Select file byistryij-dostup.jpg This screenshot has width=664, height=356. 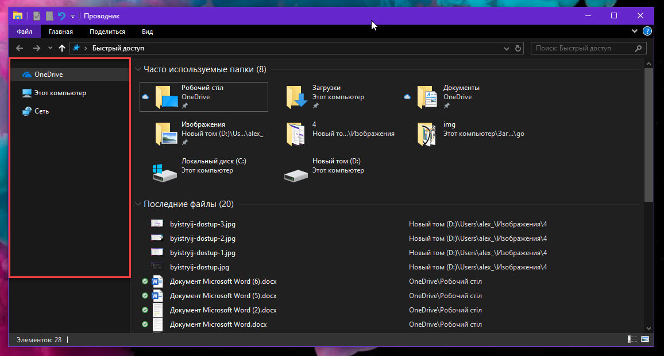(199, 267)
